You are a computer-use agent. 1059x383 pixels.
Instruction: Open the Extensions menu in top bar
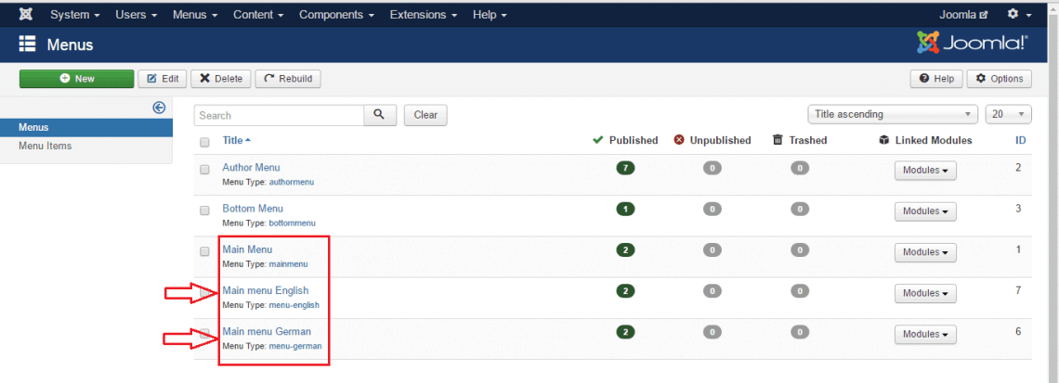click(x=423, y=15)
